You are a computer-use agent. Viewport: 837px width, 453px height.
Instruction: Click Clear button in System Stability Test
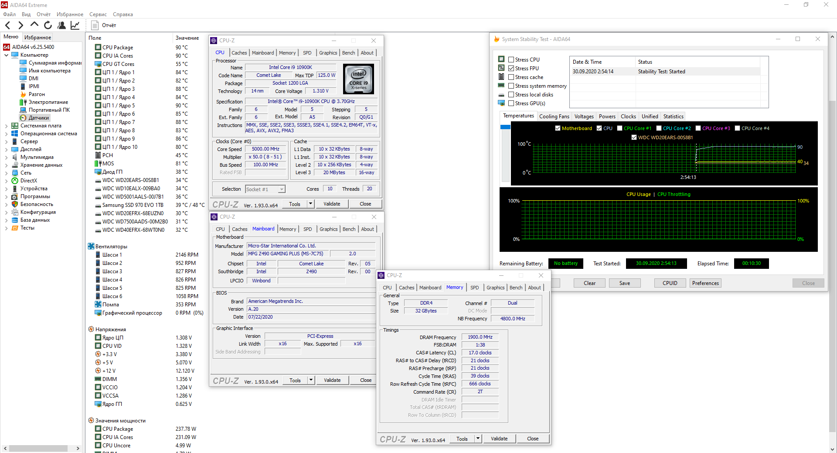589,283
